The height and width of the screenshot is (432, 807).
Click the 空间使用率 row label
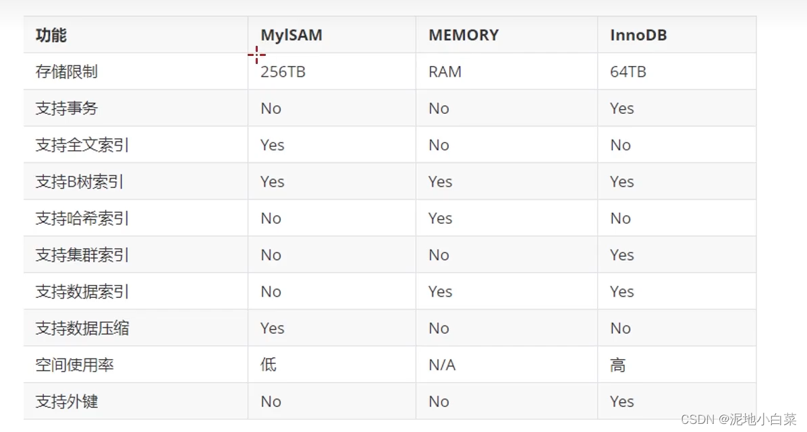pos(75,365)
